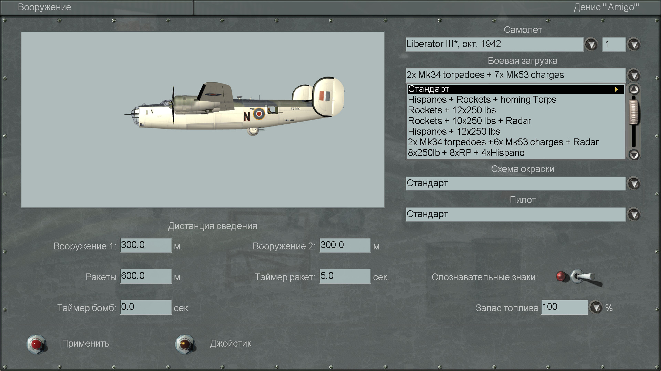This screenshot has width=661, height=371.
Task: Click the Таймер бомб input field
Action: click(x=146, y=307)
